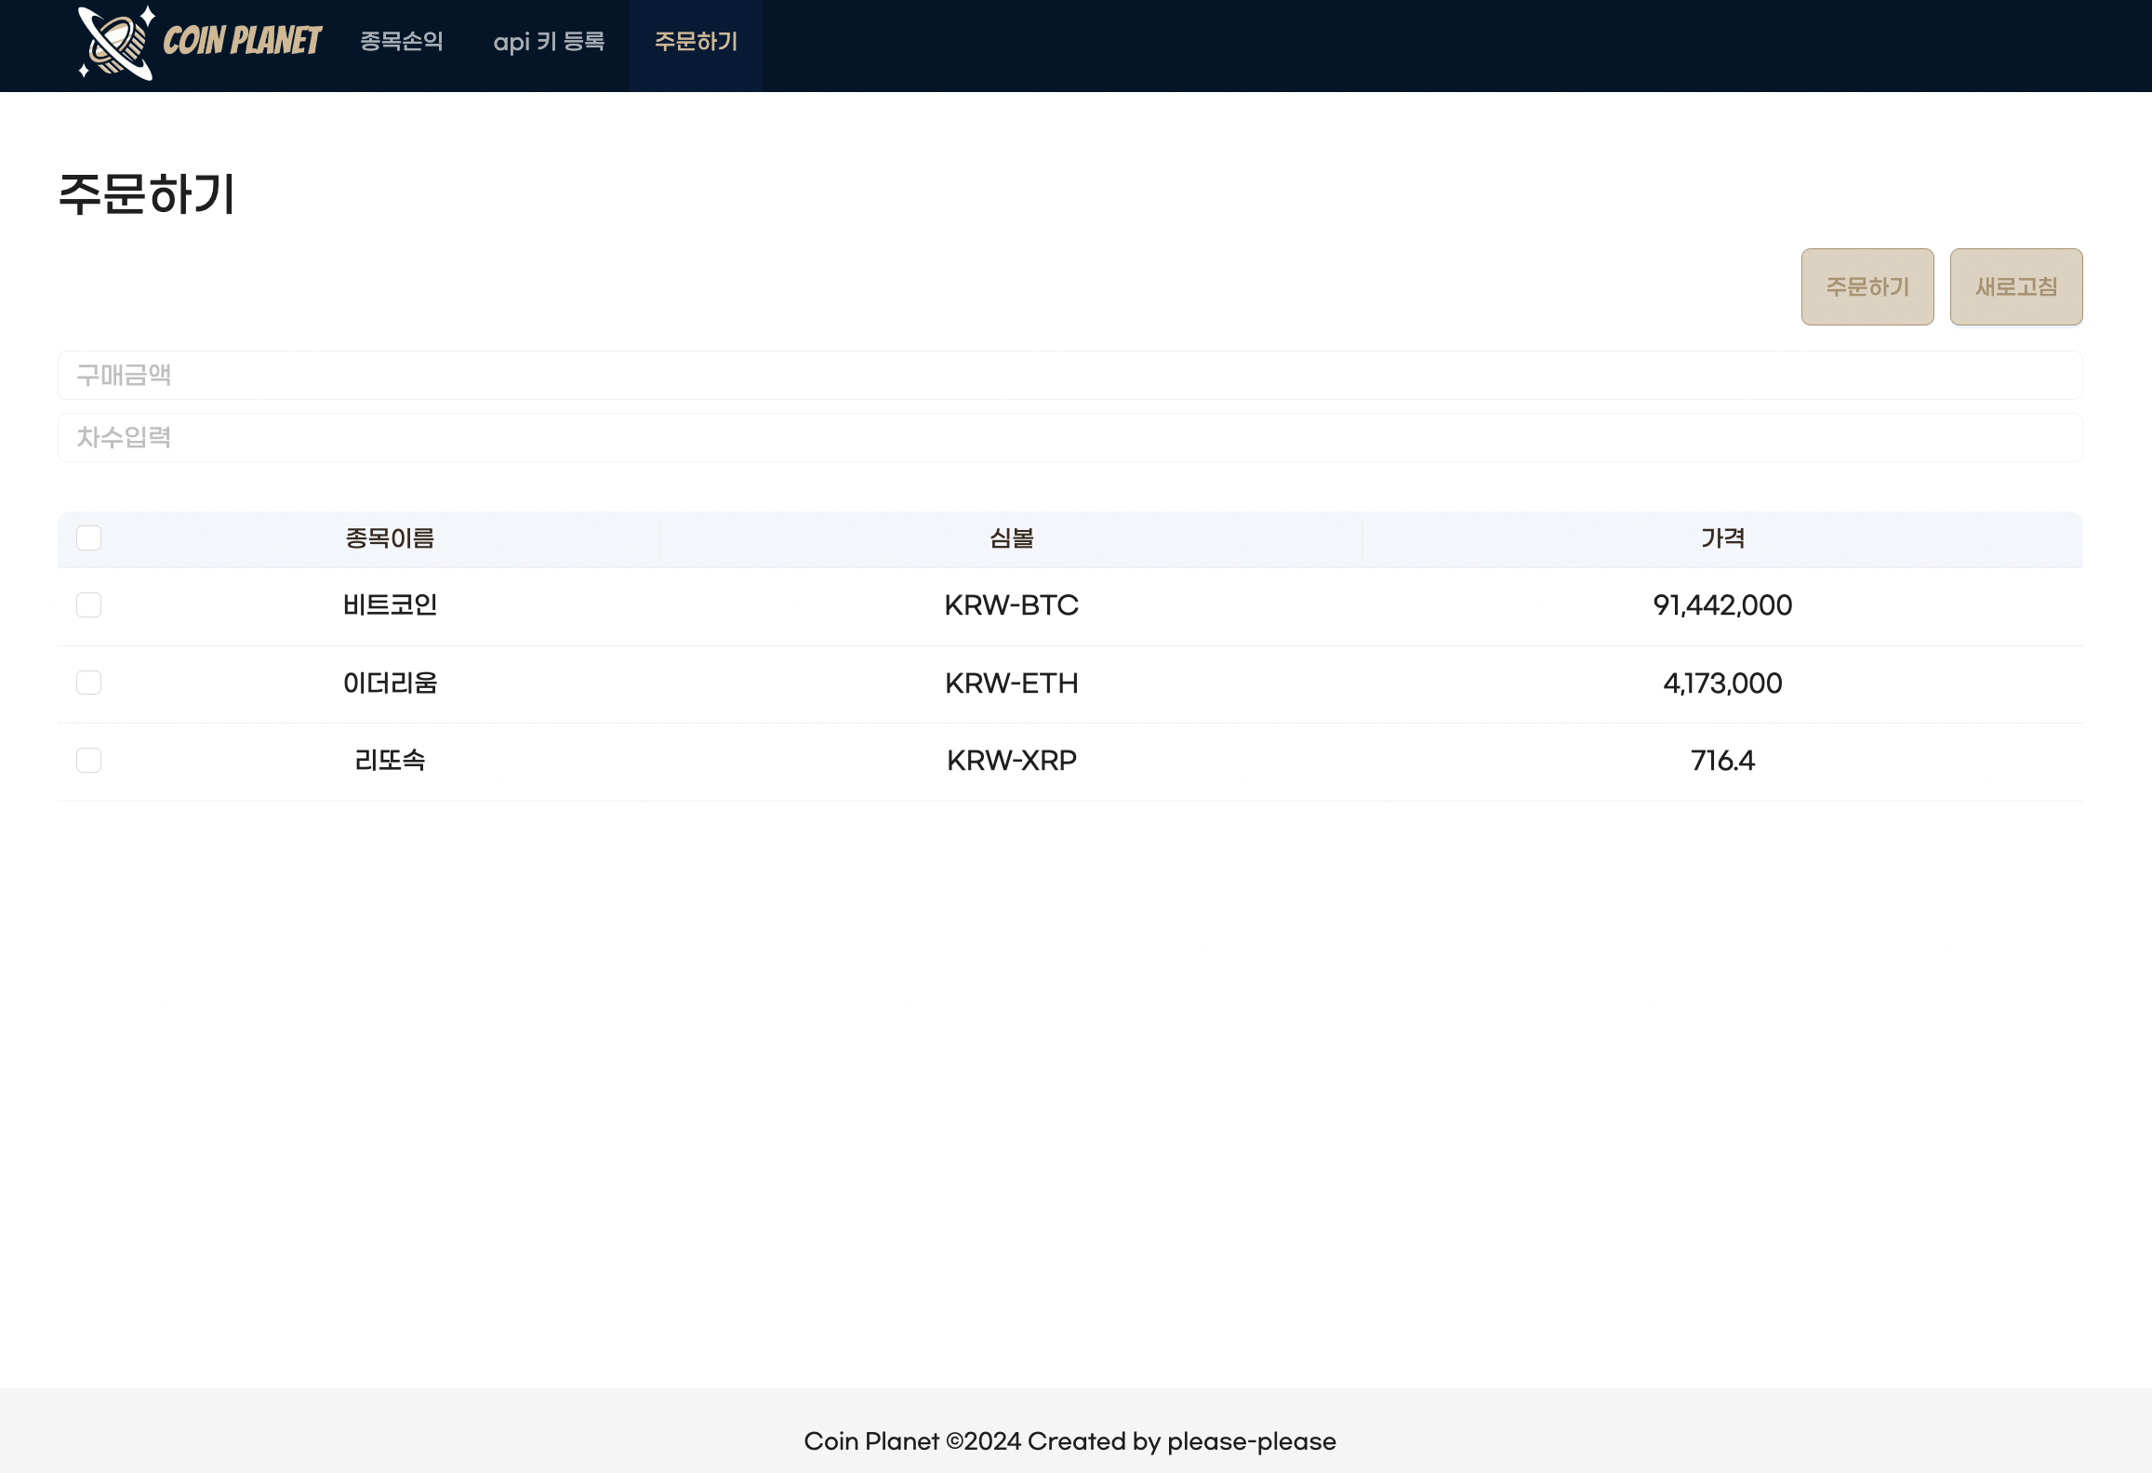Select the 주문하기 navigation tab
Screen dimensions: 2152x1473
[696, 42]
